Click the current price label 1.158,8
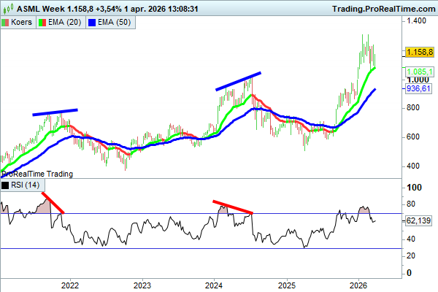Screen dimensions: 438x292 419,52
